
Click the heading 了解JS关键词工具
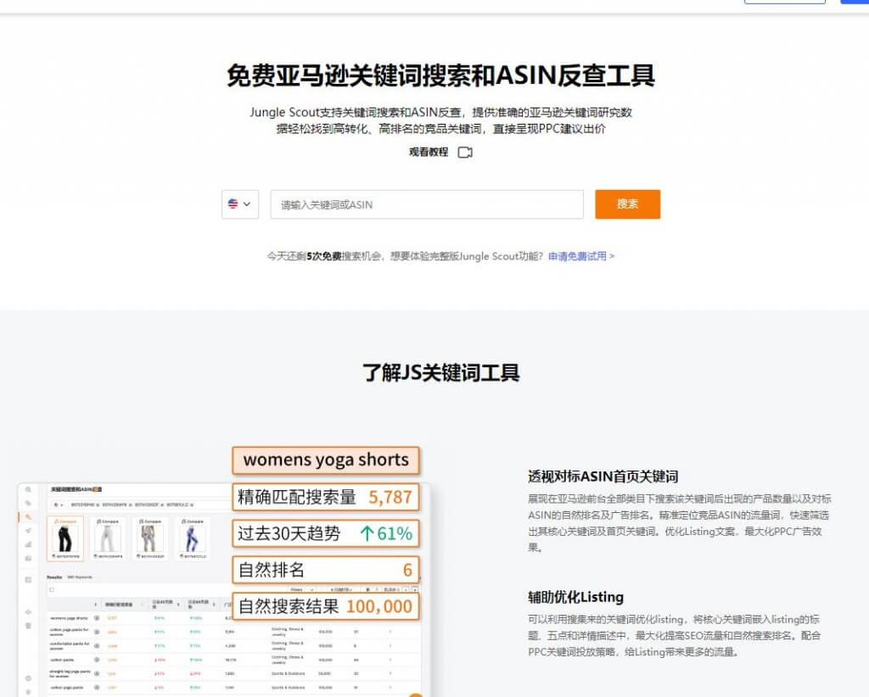coord(440,372)
